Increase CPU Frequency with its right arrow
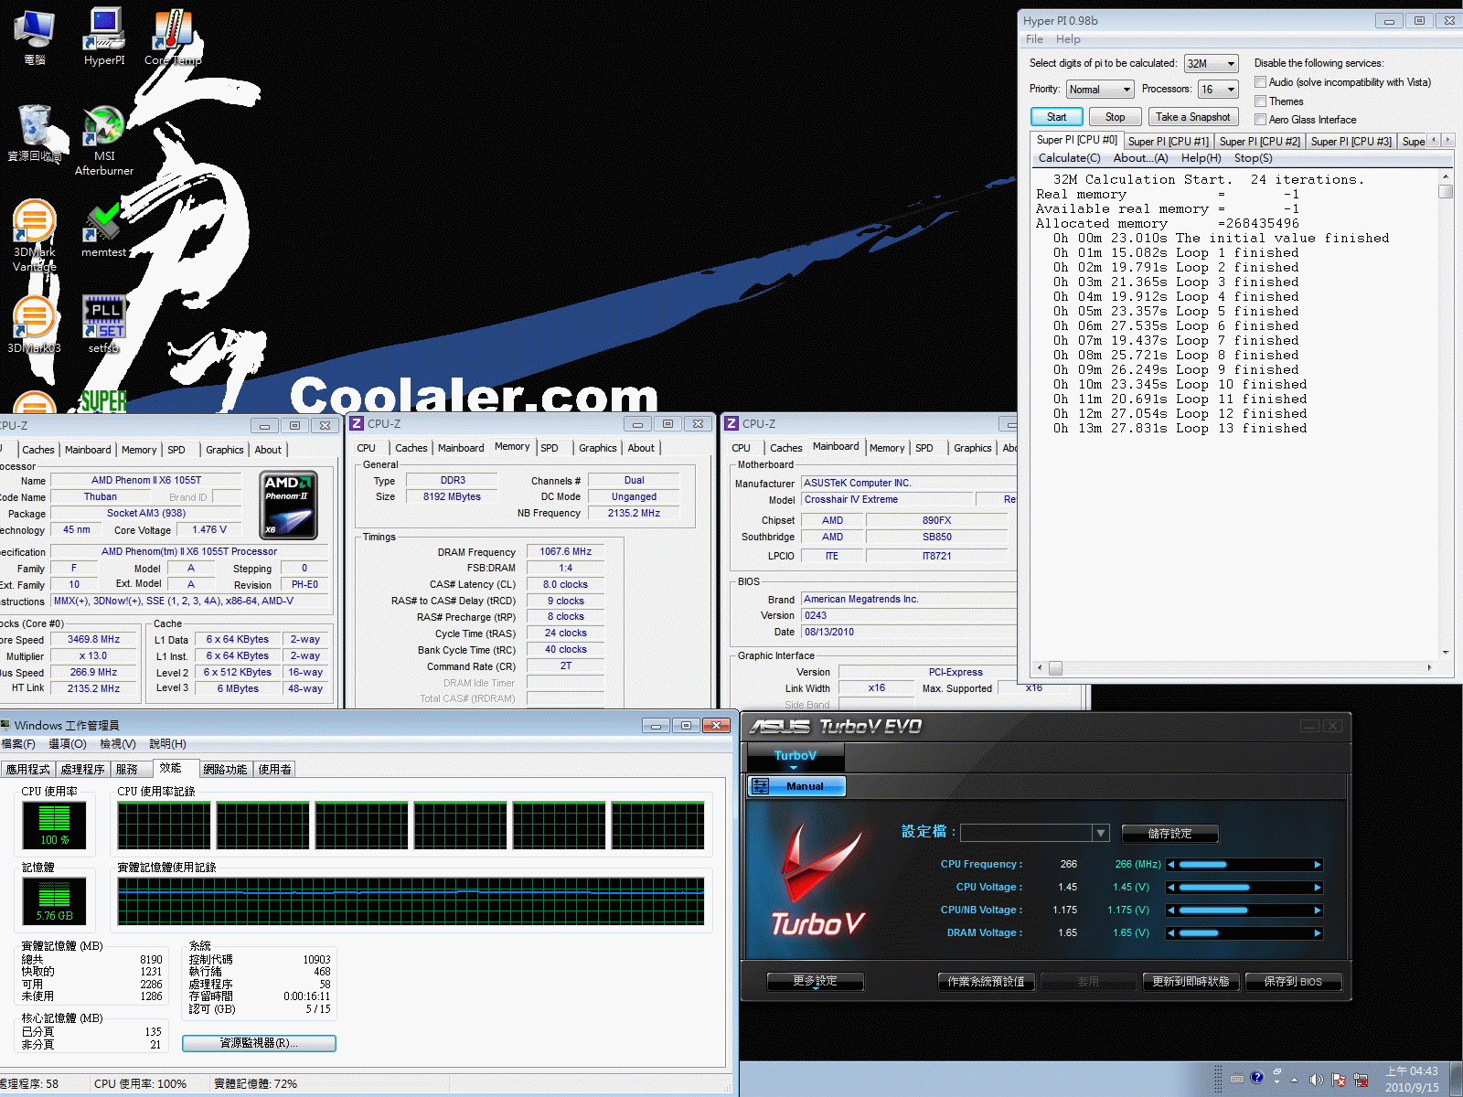 tap(1318, 865)
